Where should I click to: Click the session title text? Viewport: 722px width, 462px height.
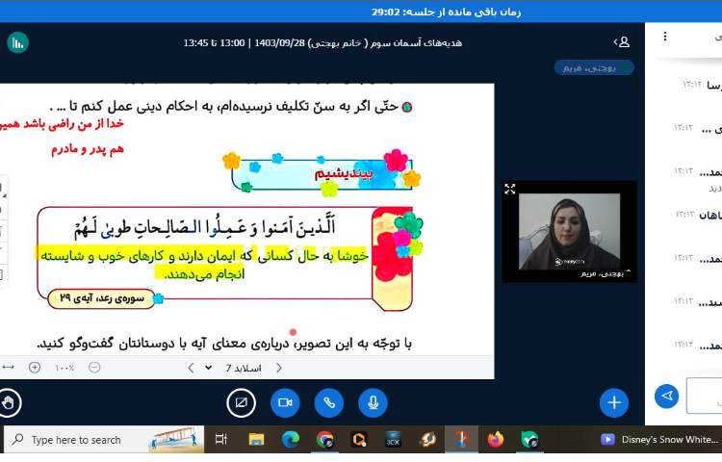pos(322,42)
